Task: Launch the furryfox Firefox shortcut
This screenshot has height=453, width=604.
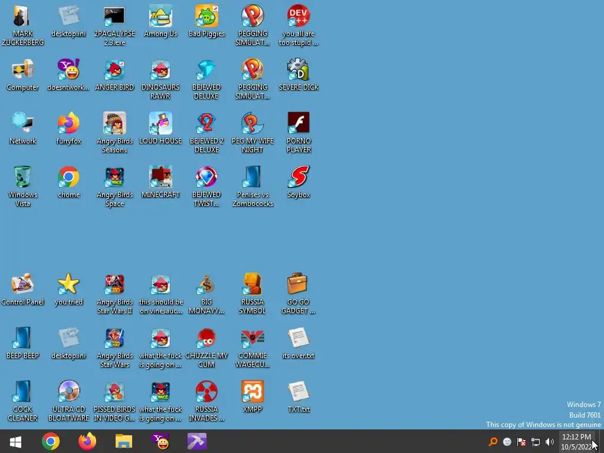Action: coord(68,124)
